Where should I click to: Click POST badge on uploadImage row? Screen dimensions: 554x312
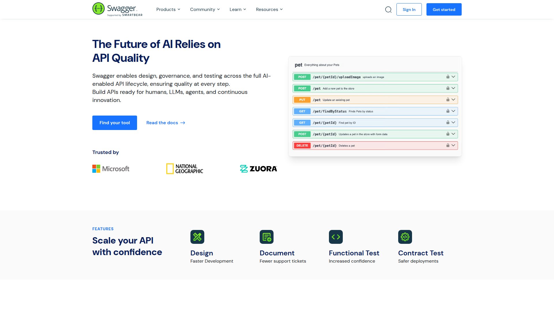pos(302,77)
